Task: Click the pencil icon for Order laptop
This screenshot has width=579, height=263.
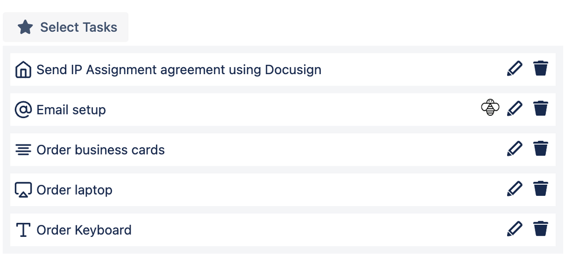Action: click(515, 189)
